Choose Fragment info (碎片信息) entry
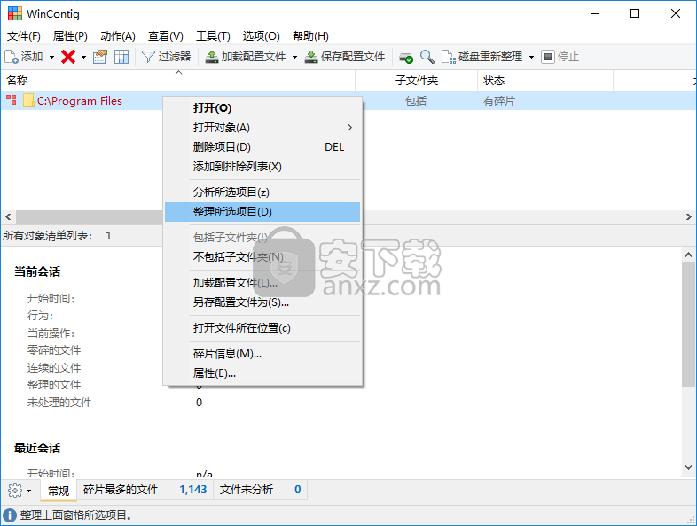This screenshot has width=697, height=526. tap(262, 354)
